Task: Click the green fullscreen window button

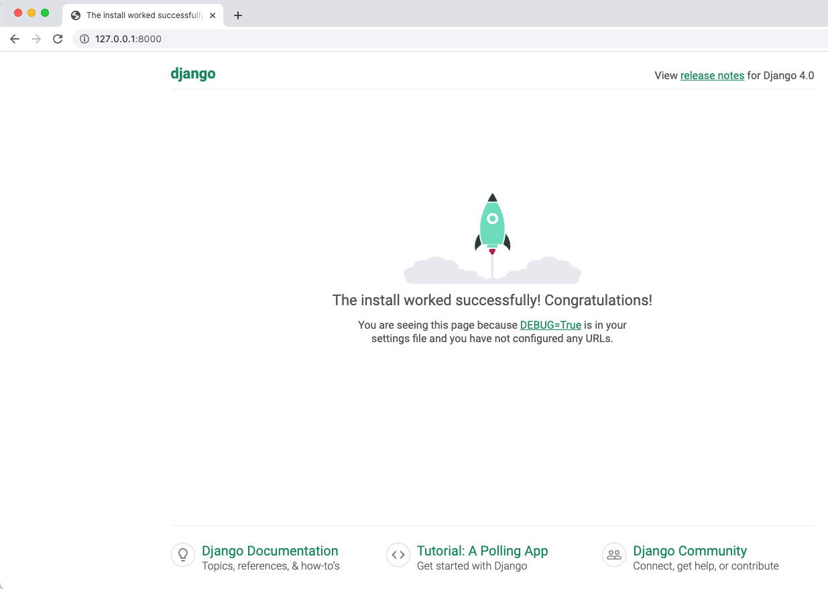Action: pyautogui.click(x=45, y=13)
